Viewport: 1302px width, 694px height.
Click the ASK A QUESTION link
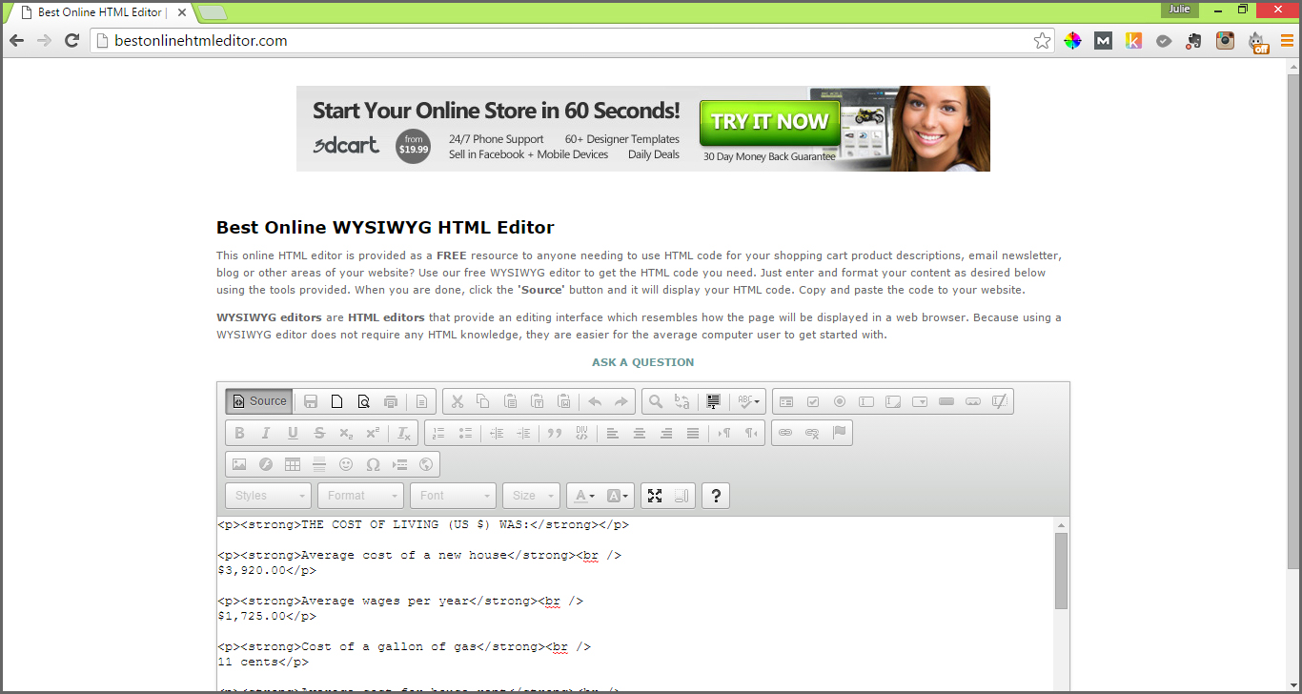[642, 362]
